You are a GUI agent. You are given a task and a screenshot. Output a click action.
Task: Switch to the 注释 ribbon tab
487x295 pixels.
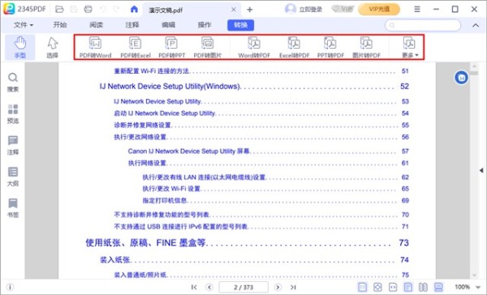tap(132, 25)
